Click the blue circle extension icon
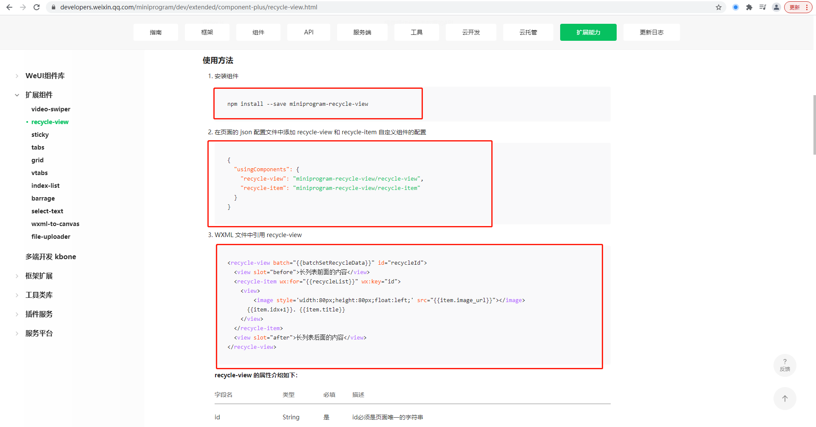This screenshot has height=427, width=816. 736,7
